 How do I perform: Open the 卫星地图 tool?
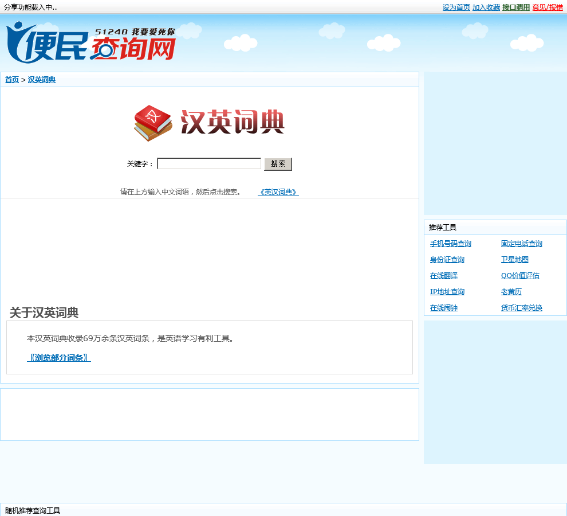[x=514, y=260]
